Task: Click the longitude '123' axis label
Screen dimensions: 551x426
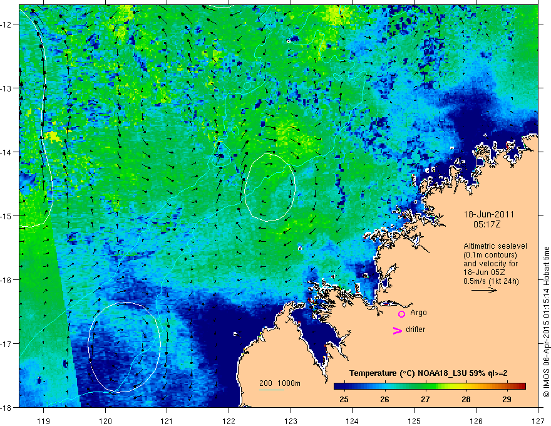Action: tap(291, 421)
